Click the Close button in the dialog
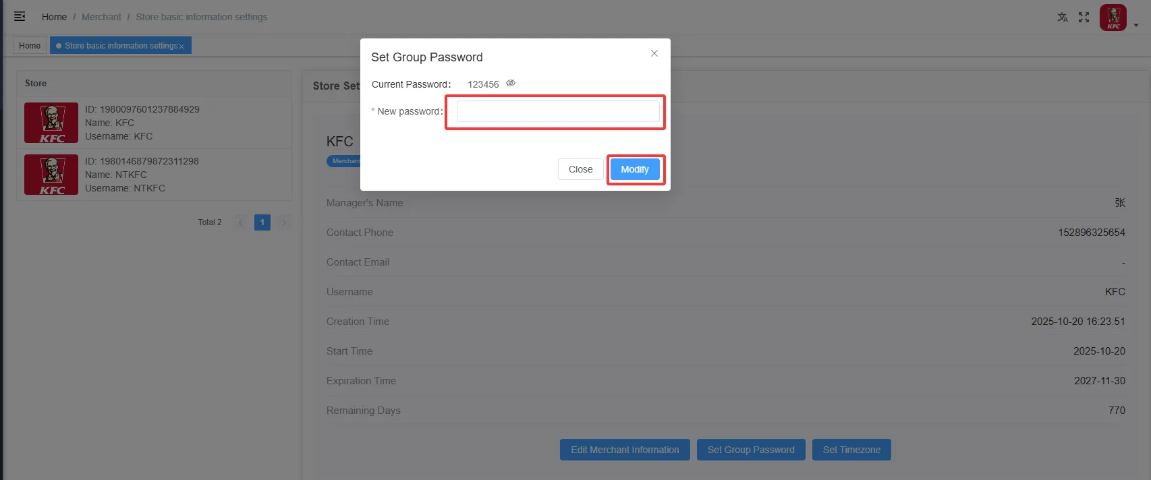 (x=581, y=169)
